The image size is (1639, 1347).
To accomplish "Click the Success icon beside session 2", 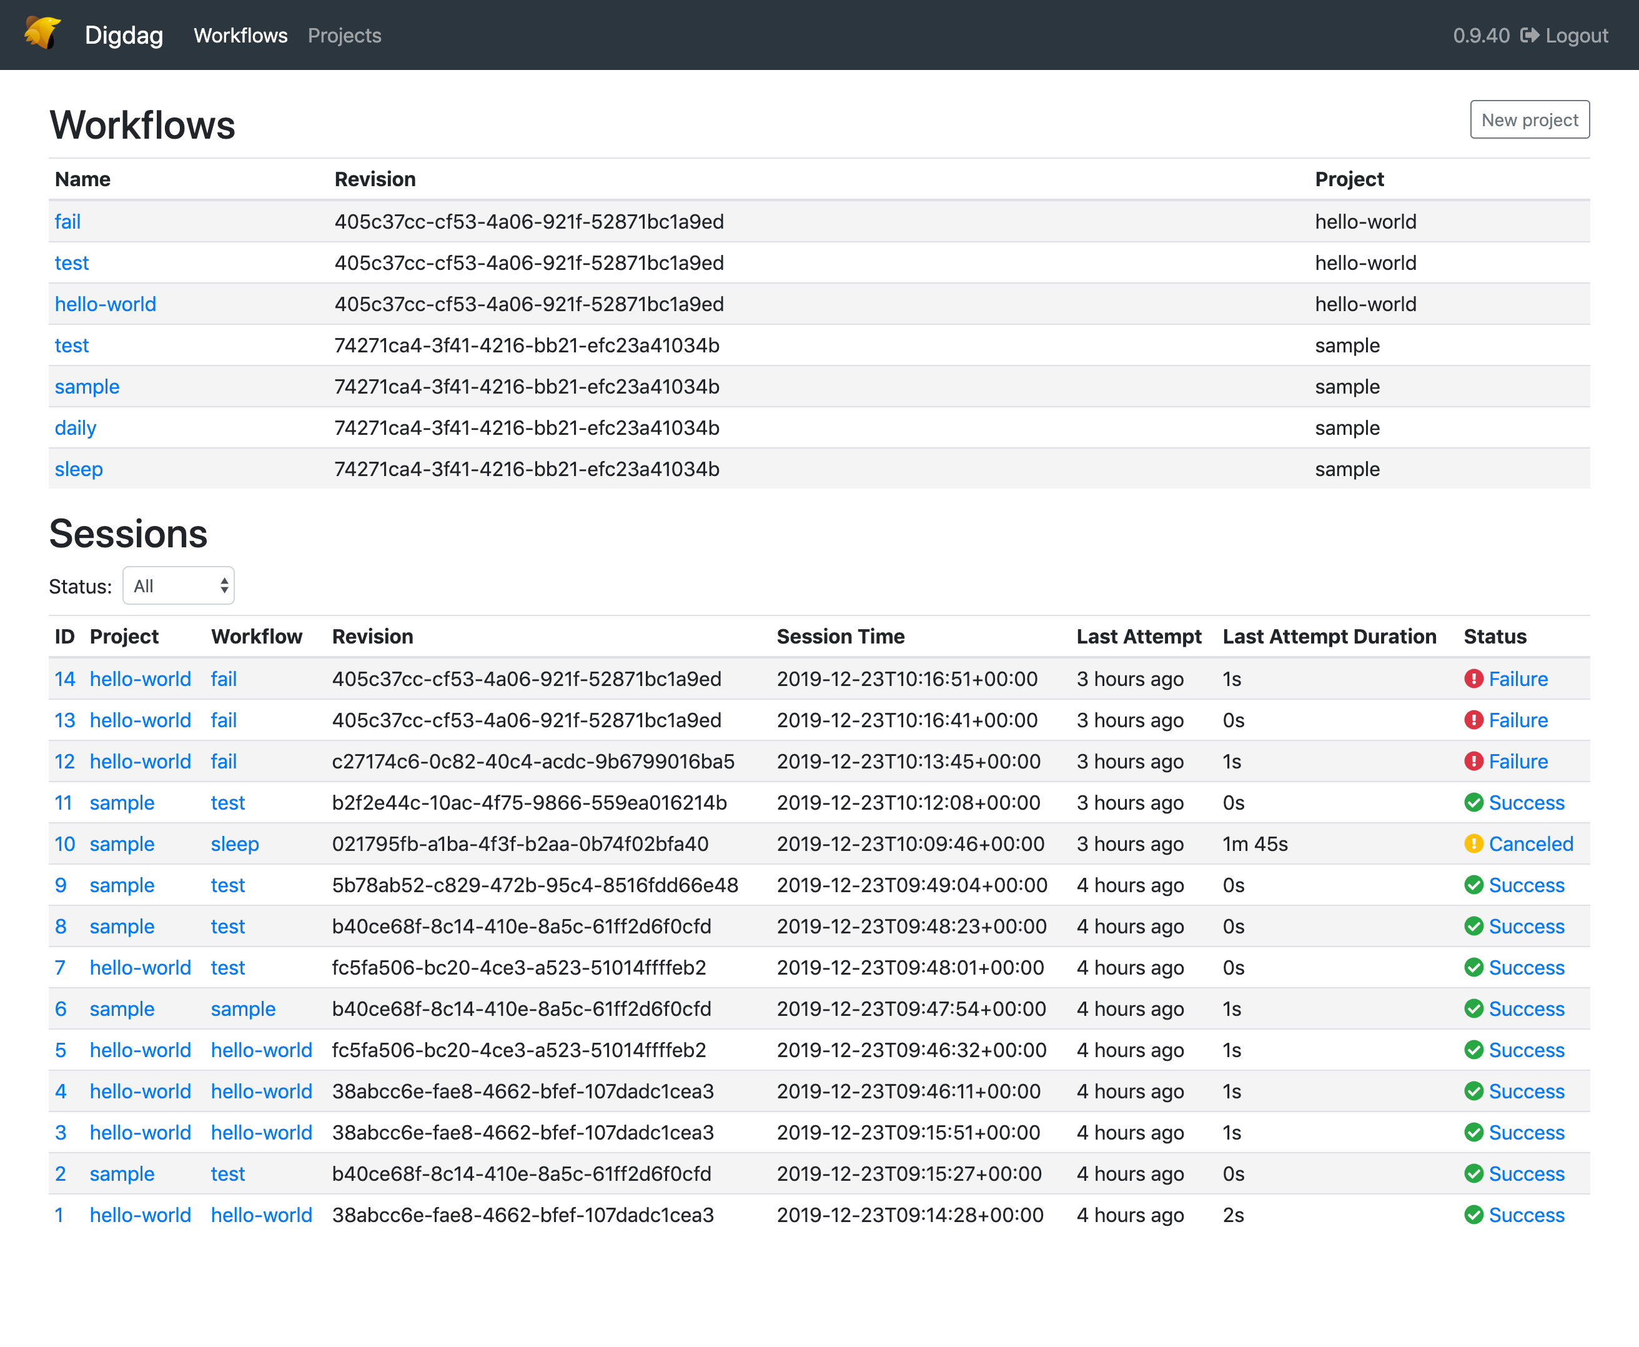I will point(1475,1173).
